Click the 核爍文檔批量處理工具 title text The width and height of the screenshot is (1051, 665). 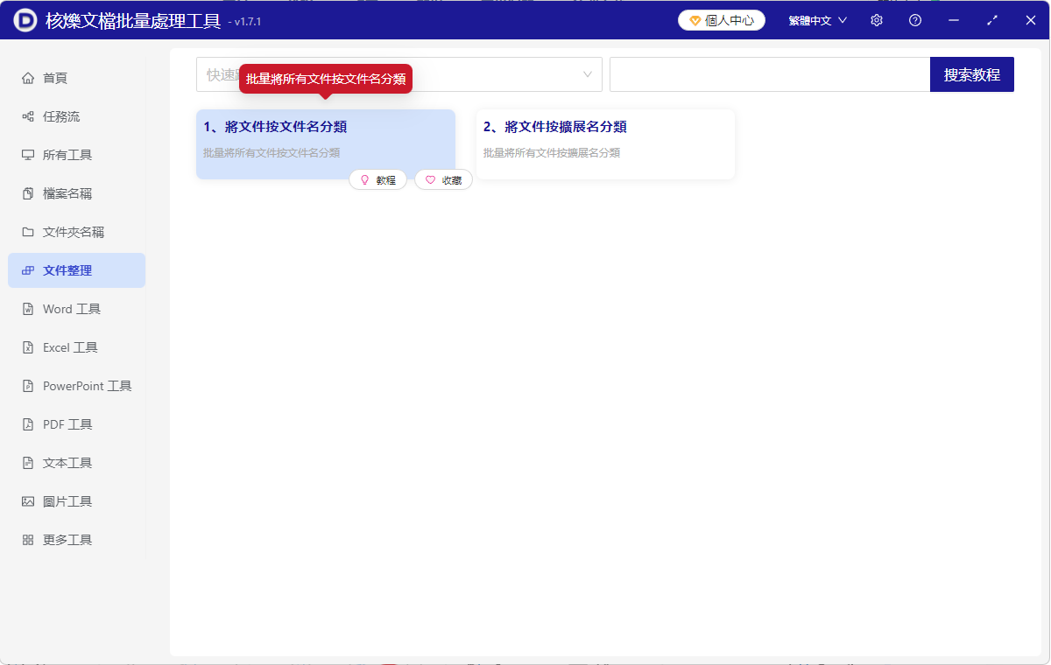point(133,20)
